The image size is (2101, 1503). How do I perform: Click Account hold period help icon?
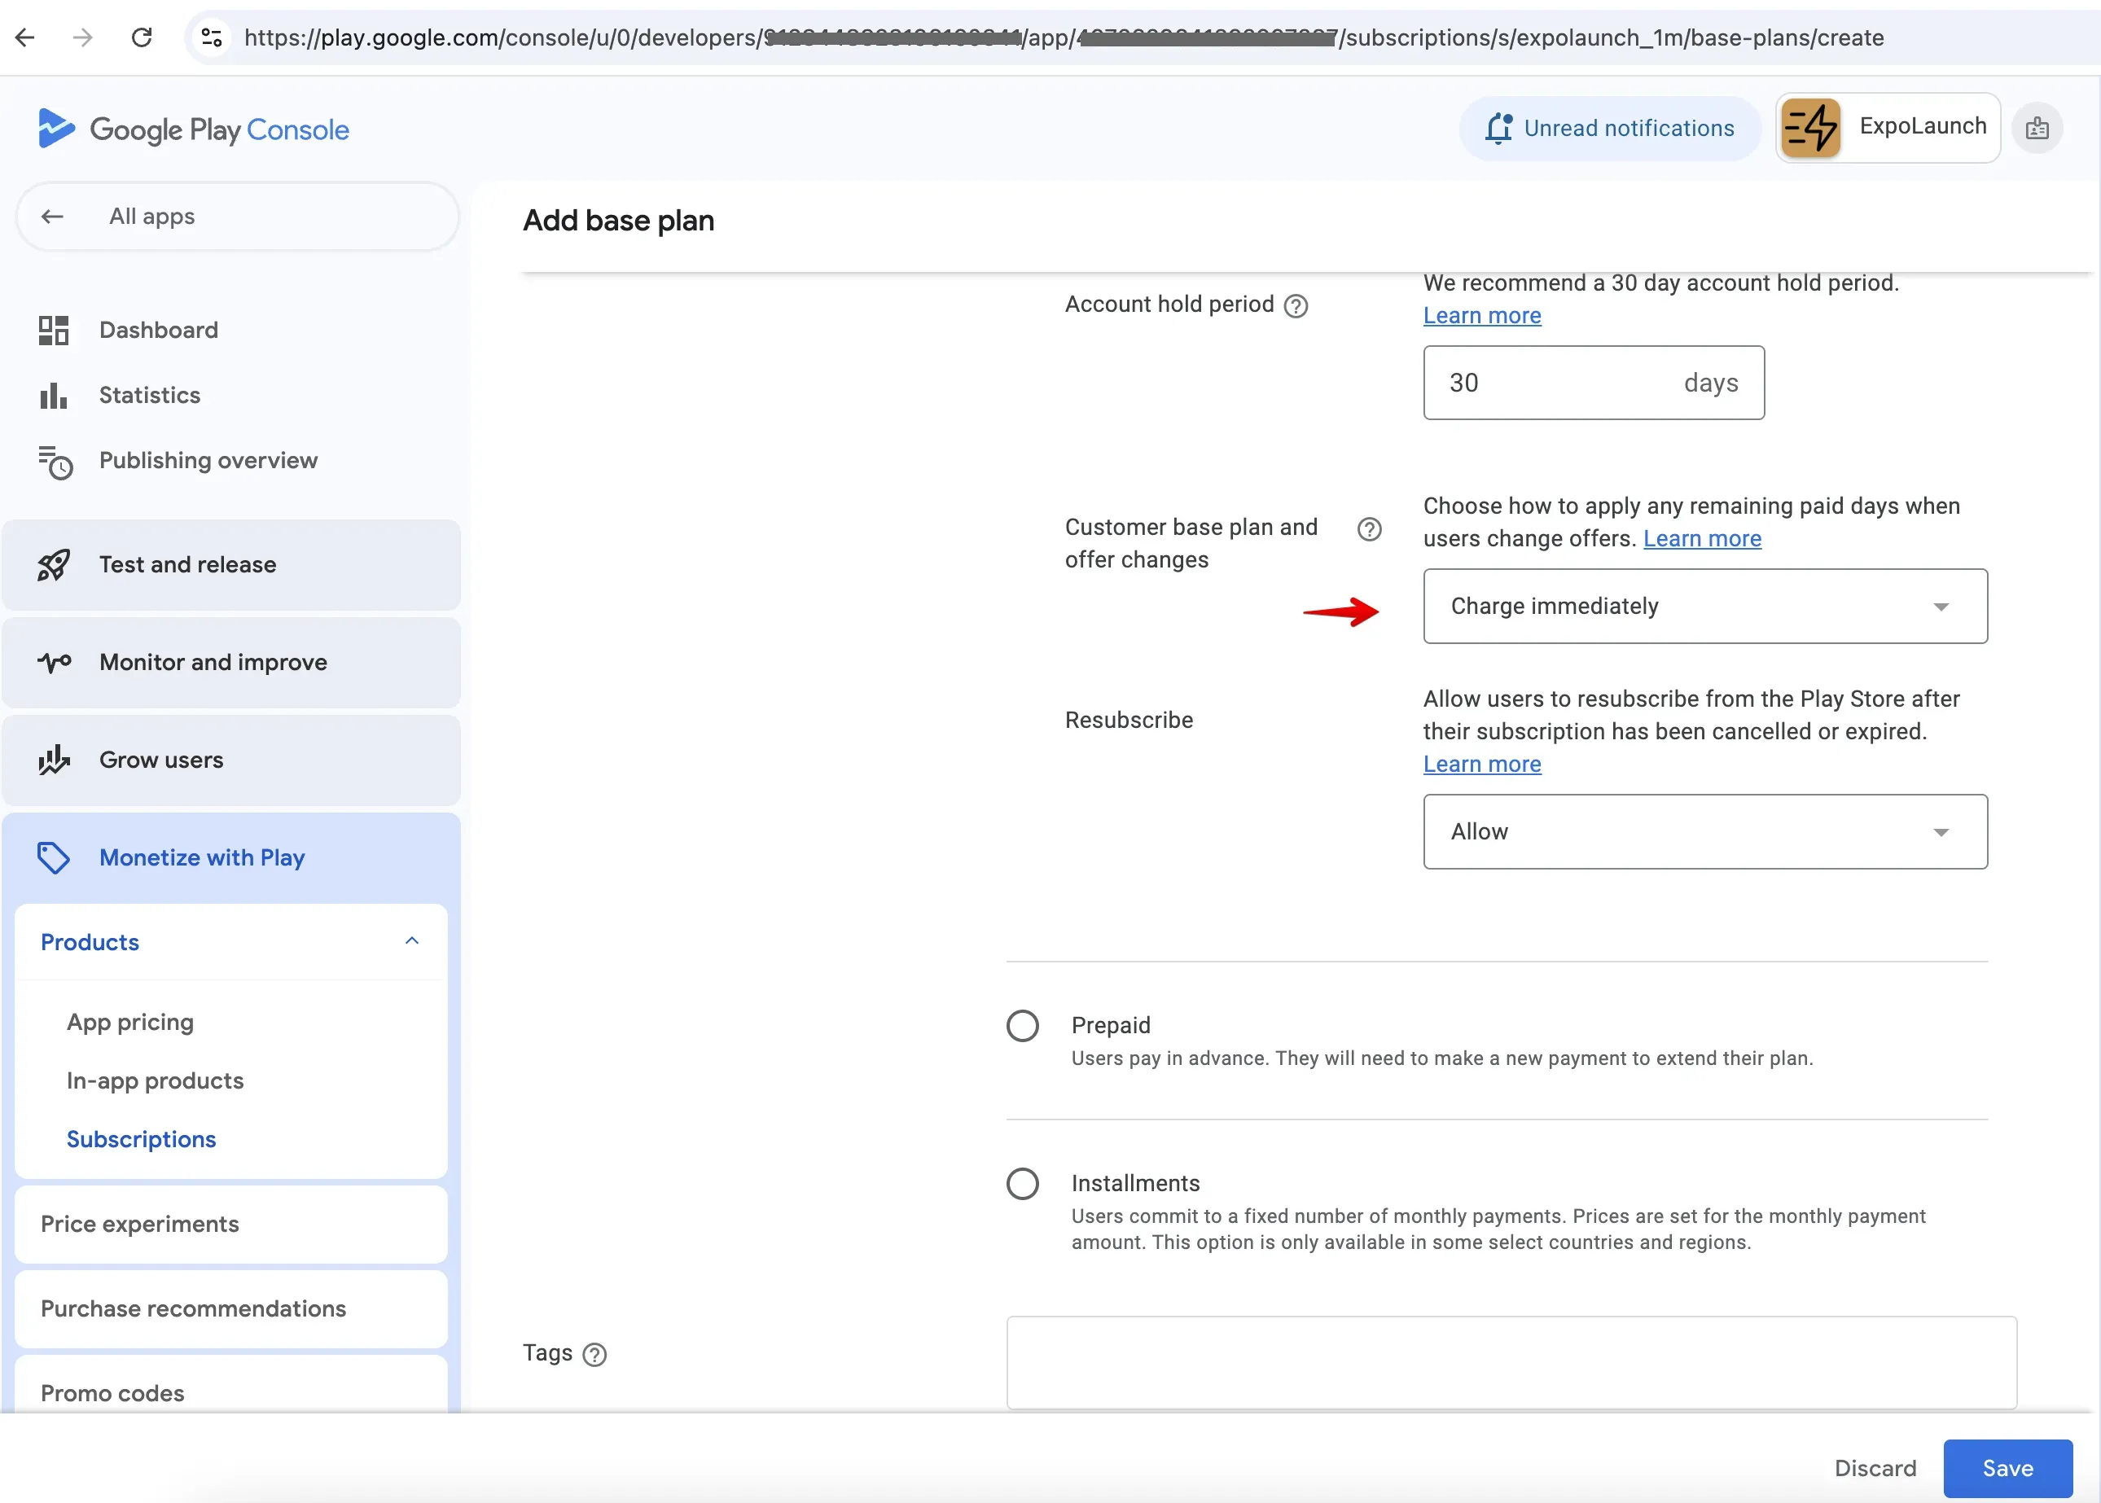pos(1296,305)
